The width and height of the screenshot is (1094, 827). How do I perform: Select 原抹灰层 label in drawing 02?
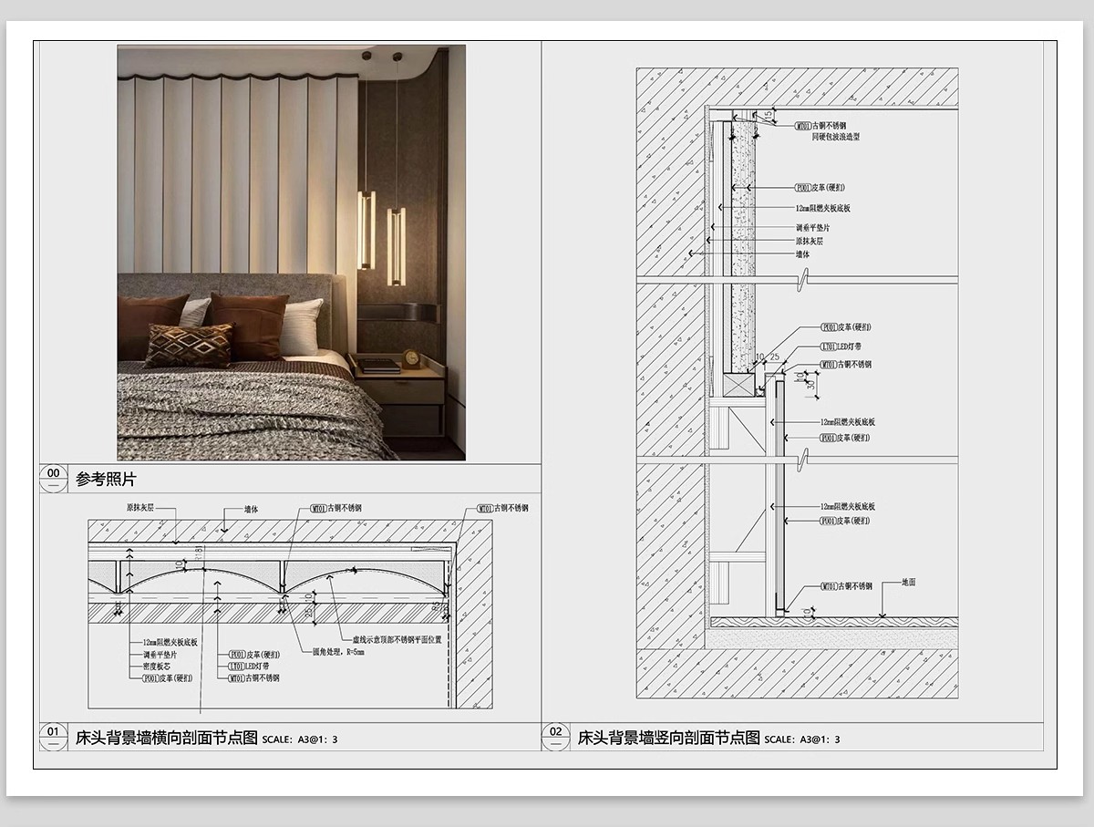[810, 242]
